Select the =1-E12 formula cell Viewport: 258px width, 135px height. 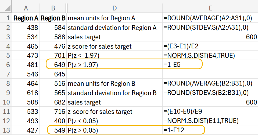point(210,130)
